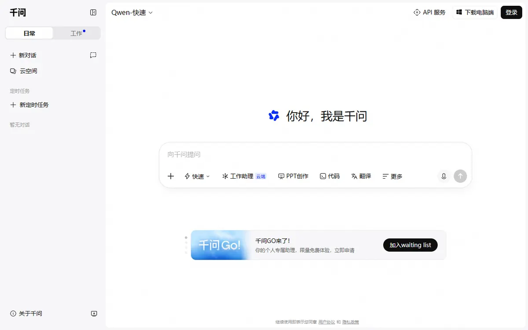Switch to the 日常 tab

tap(29, 33)
